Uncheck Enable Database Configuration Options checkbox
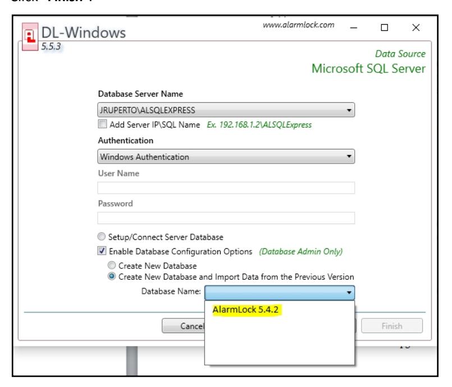 pos(102,251)
